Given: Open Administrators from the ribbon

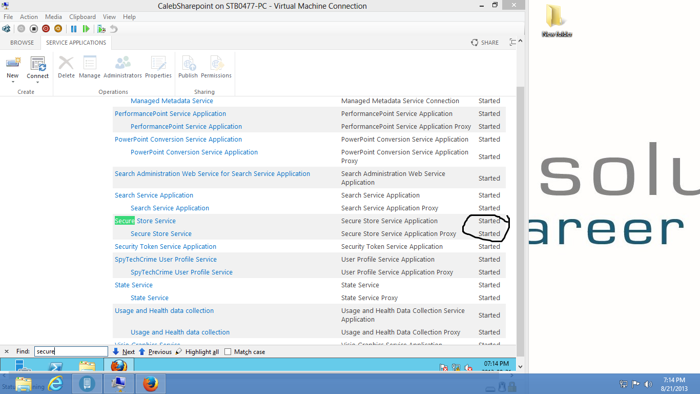Looking at the screenshot, I should (x=122, y=67).
